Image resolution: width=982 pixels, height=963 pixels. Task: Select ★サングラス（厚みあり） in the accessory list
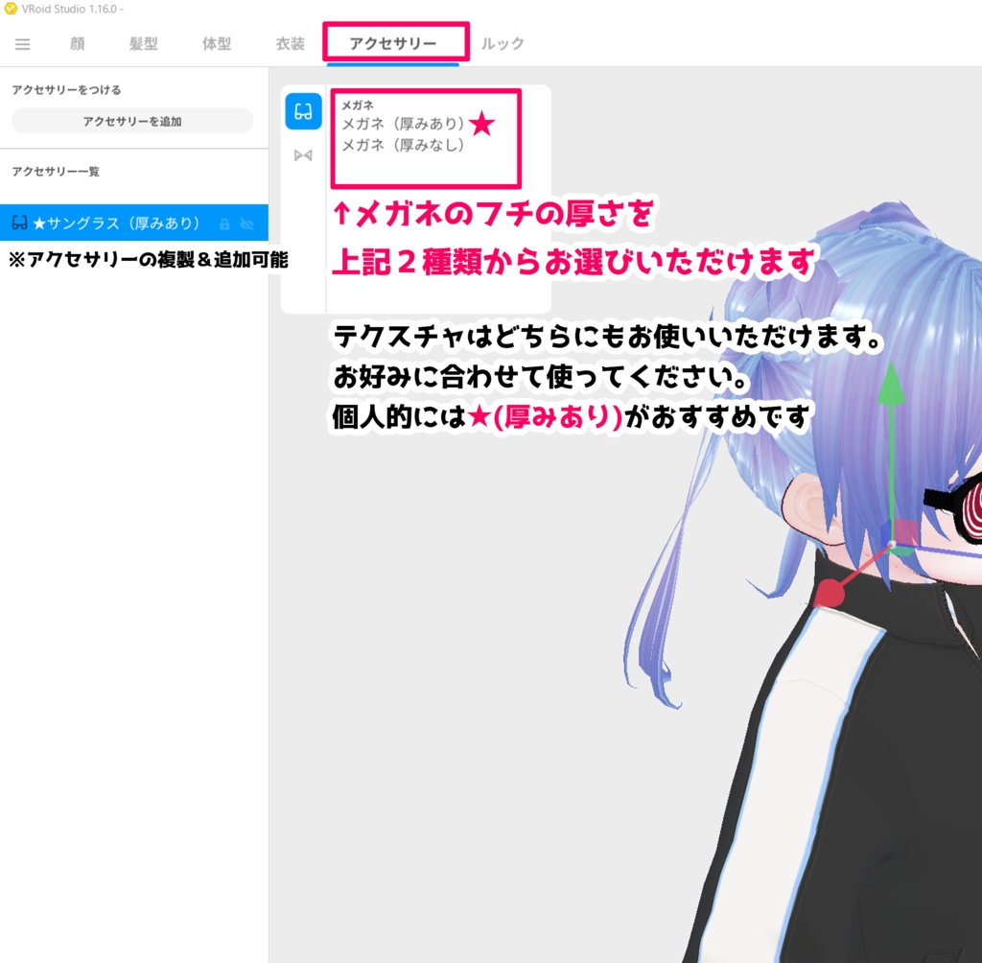coord(115,223)
